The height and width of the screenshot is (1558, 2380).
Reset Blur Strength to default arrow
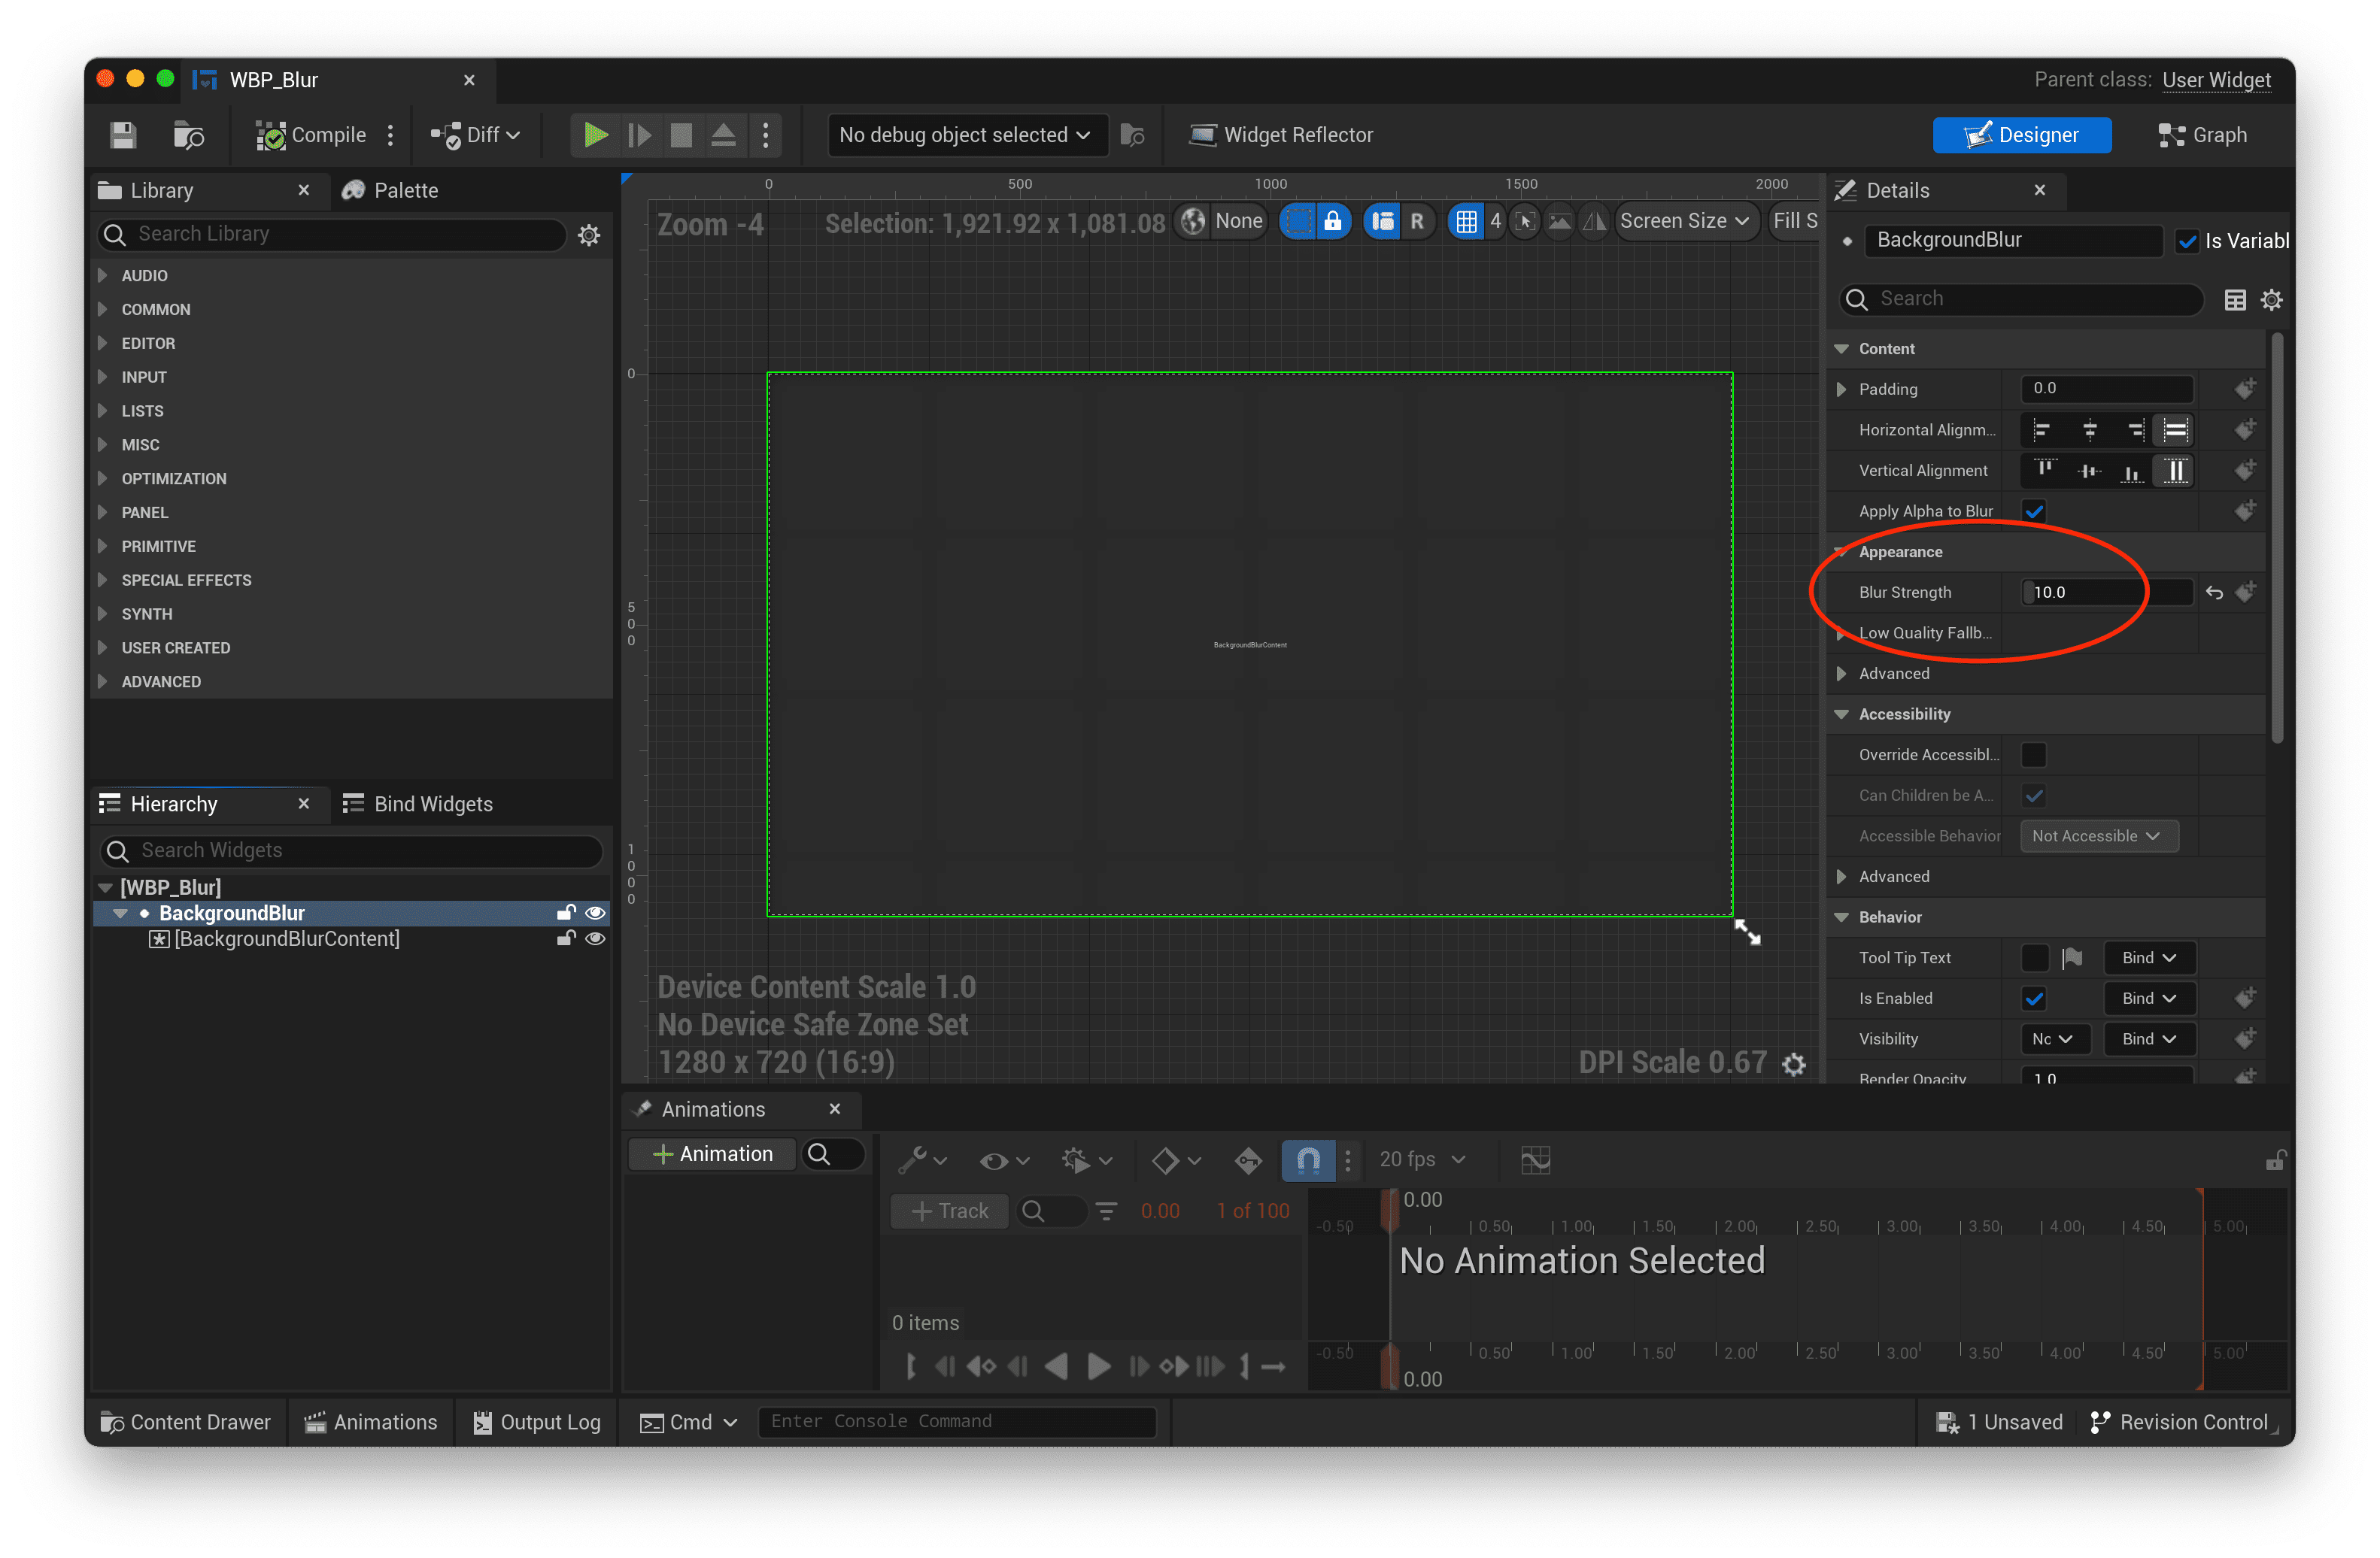pos(2214,593)
